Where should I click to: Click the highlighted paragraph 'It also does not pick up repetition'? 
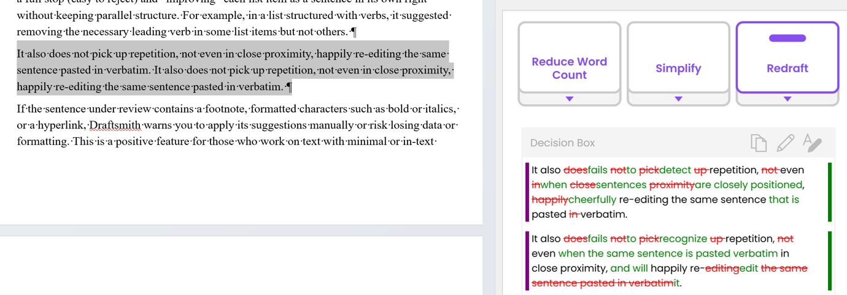234,70
